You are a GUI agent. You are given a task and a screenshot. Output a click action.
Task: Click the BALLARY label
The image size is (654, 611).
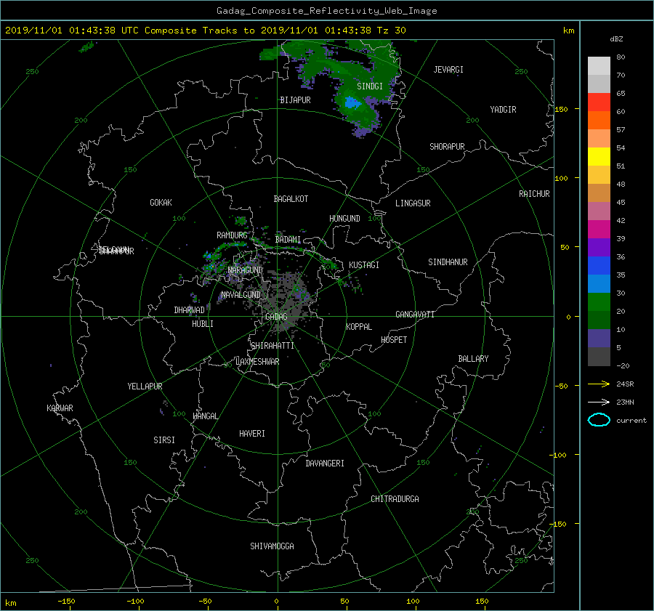[x=473, y=359]
